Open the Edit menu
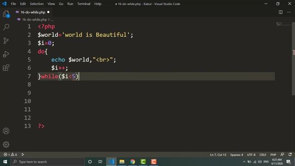This screenshot has width=295, height=166. coord(23,4)
